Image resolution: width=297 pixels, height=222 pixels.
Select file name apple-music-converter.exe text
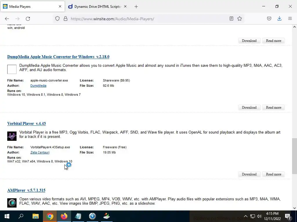[x=49, y=80]
